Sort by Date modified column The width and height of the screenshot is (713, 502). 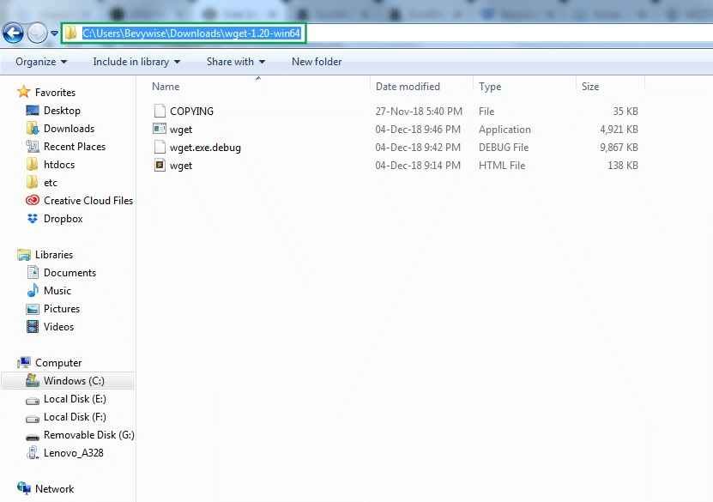pos(408,87)
